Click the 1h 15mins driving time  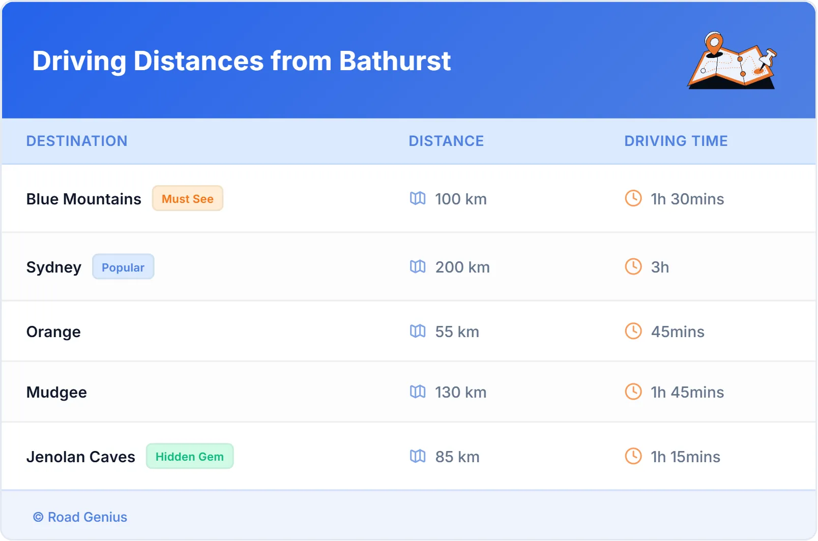(685, 457)
